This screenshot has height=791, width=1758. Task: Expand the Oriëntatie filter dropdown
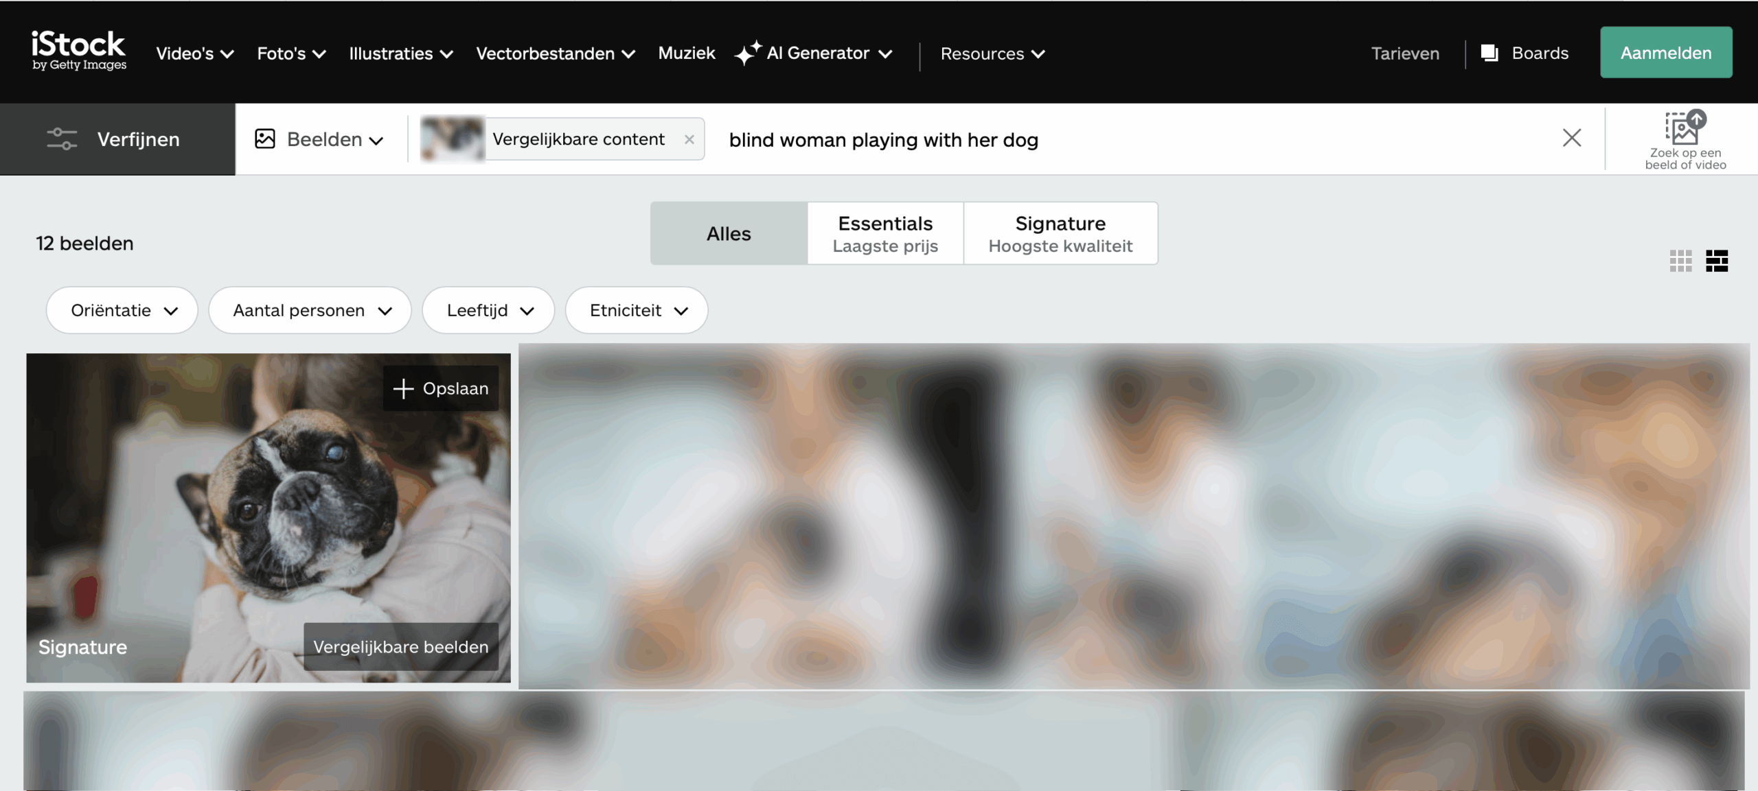point(123,310)
